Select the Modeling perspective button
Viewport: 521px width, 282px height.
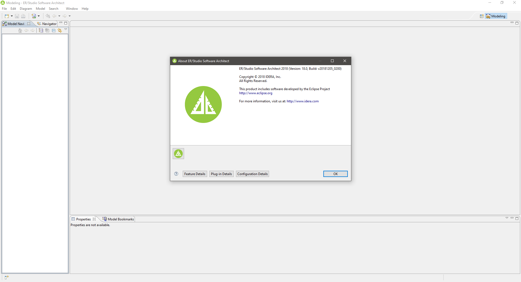point(496,16)
